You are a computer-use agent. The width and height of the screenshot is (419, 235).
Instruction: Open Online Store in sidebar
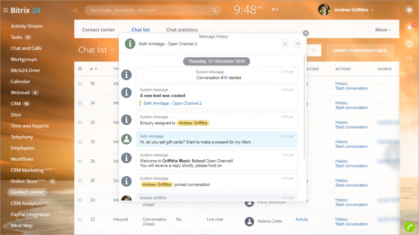click(x=24, y=181)
